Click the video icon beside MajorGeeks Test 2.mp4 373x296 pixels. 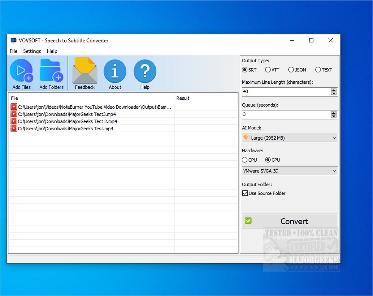coord(14,121)
